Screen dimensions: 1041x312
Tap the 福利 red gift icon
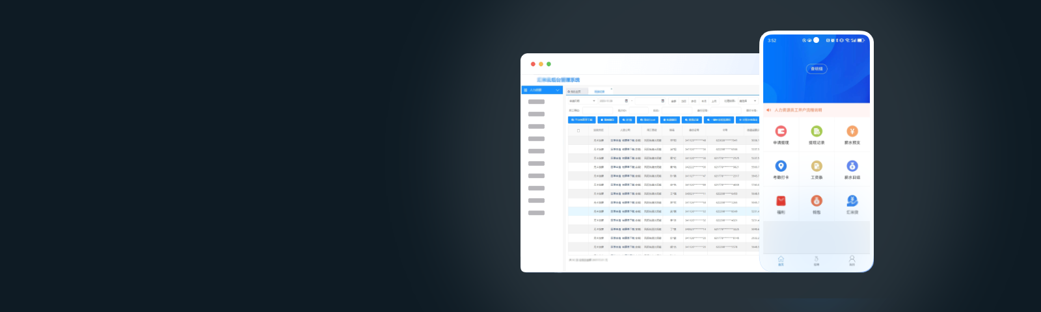pyautogui.click(x=781, y=201)
